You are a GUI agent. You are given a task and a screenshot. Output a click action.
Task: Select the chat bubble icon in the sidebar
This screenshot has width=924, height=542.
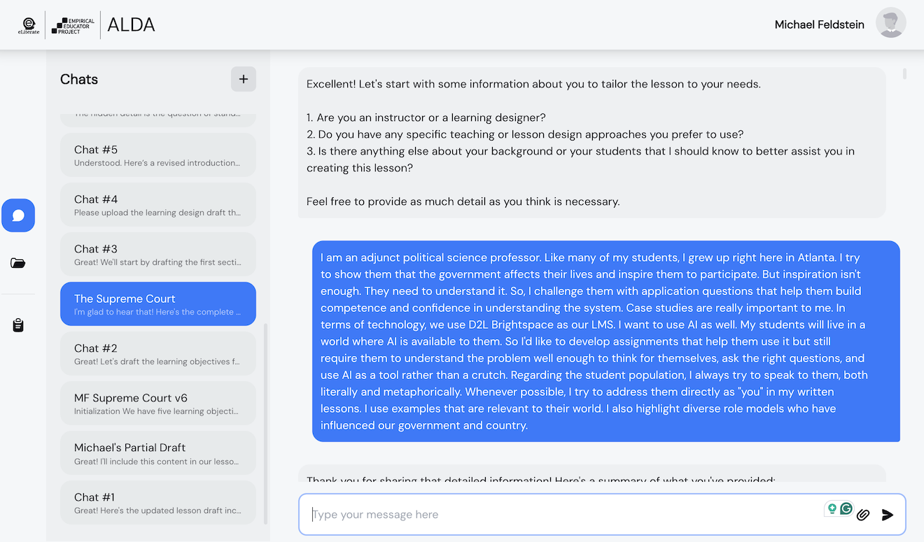[x=18, y=215]
